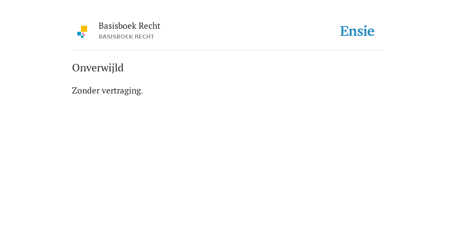Open the Ensie logo link
The height and width of the screenshot is (227, 455).
pyautogui.click(x=357, y=31)
